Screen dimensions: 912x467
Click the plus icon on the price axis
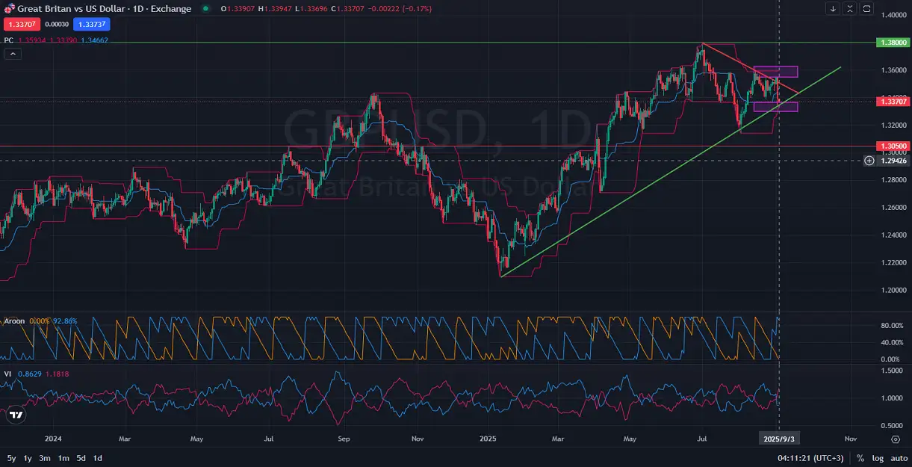click(x=869, y=160)
